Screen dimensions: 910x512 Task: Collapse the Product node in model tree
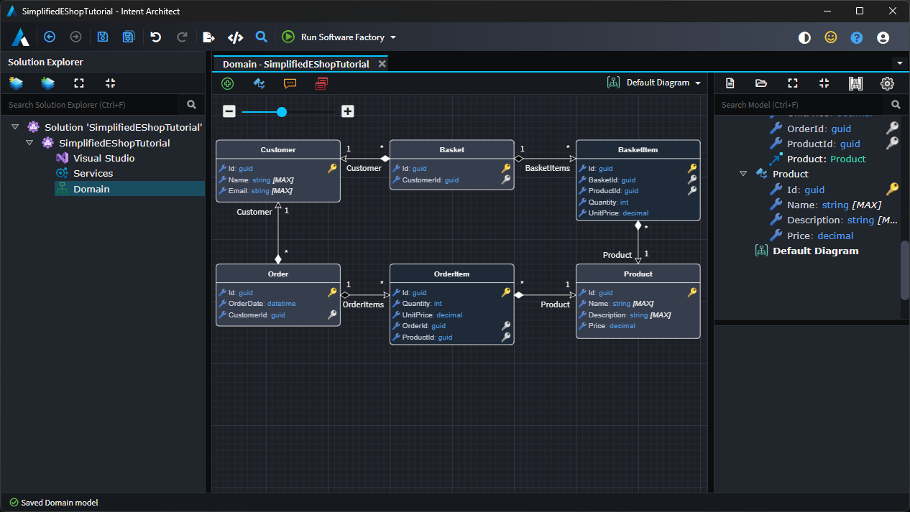[743, 174]
